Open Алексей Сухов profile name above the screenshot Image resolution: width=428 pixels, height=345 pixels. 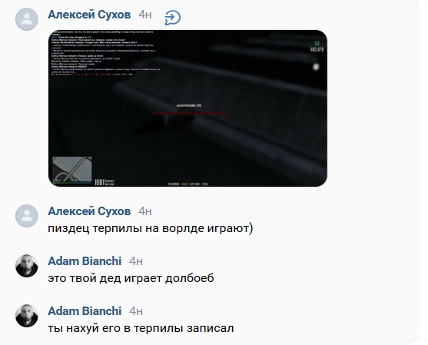[x=89, y=15]
